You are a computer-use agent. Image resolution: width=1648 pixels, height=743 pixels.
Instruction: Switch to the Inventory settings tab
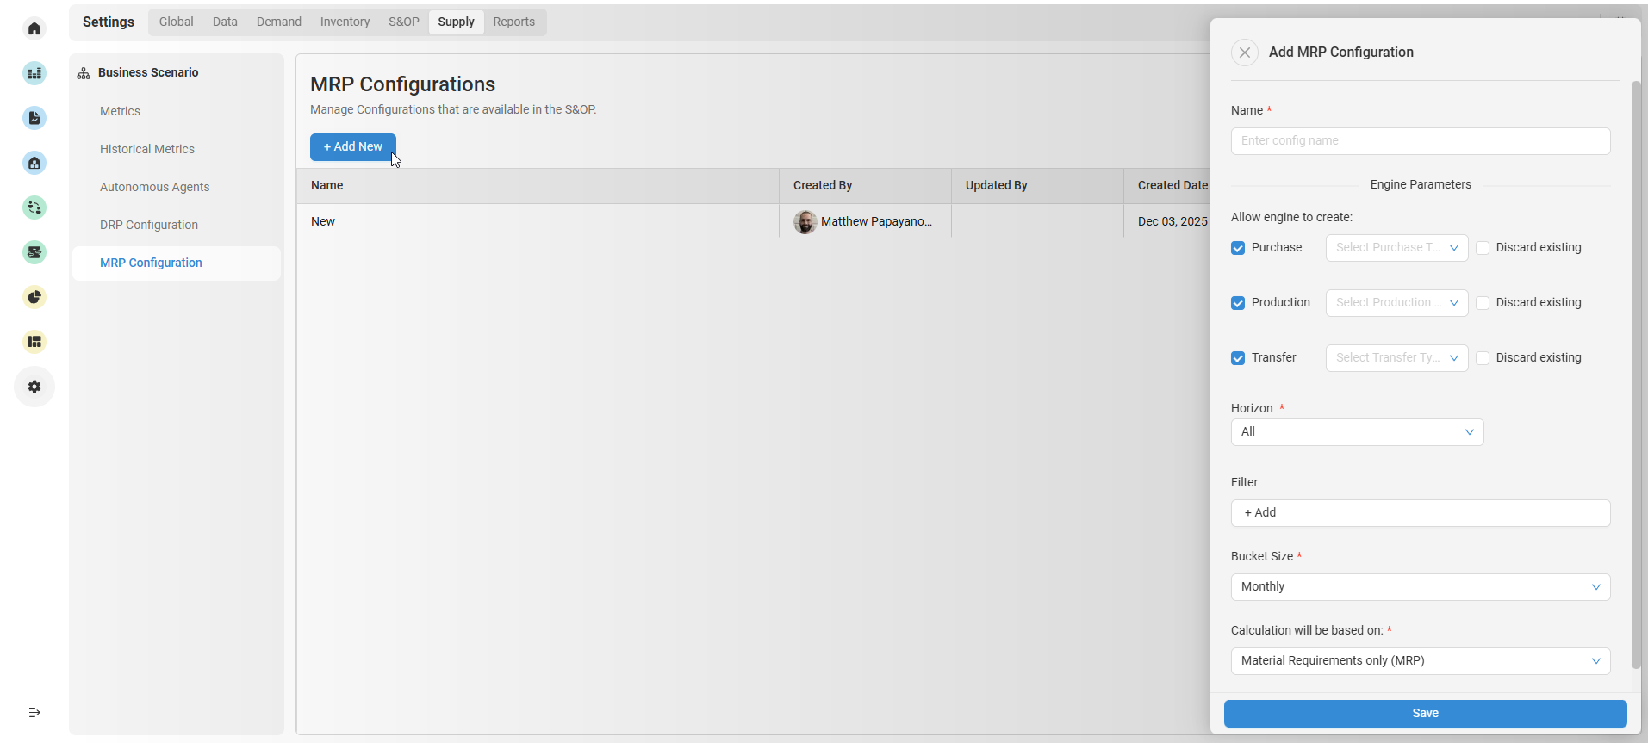click(x=345, y=22)
